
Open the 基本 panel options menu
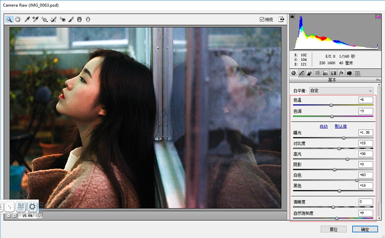377,80
